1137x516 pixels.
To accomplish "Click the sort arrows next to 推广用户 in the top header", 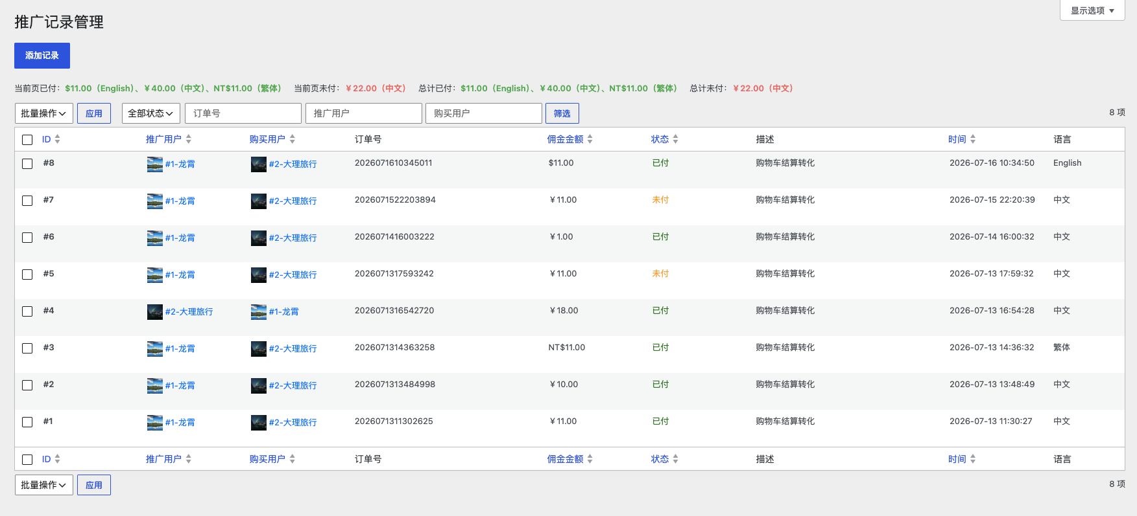I will click(188, 139).
